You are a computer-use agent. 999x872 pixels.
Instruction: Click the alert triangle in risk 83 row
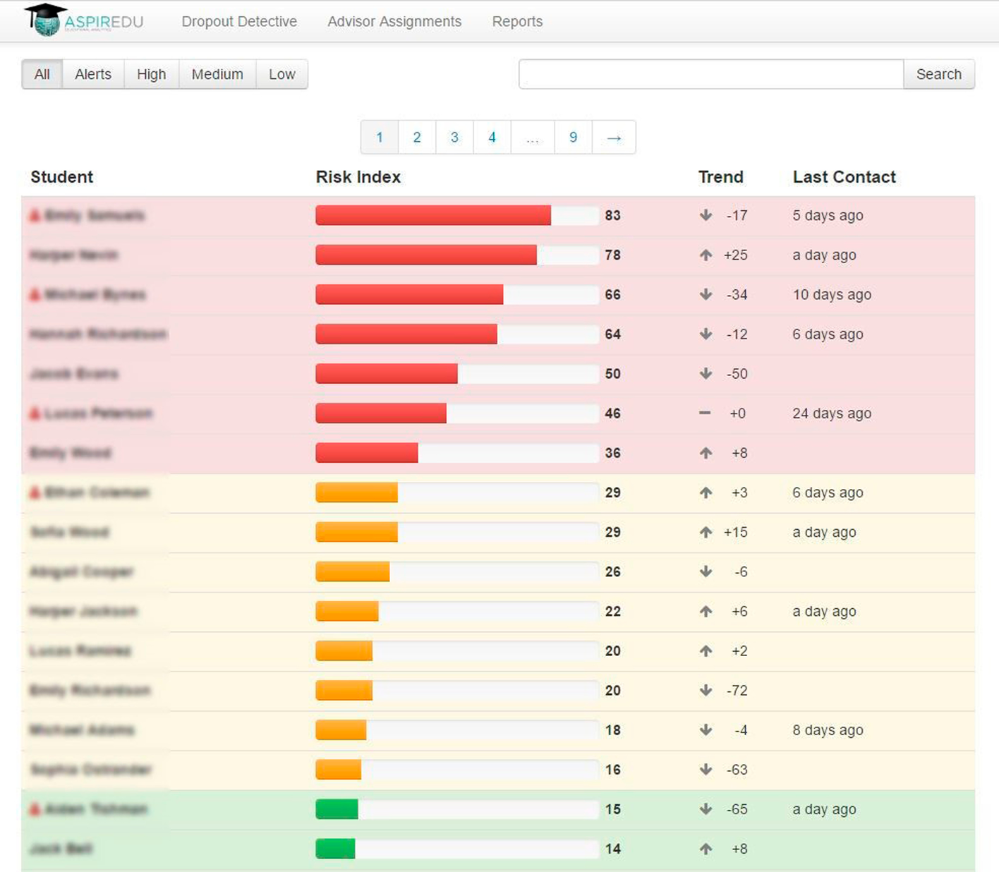(x=35, y=215)
